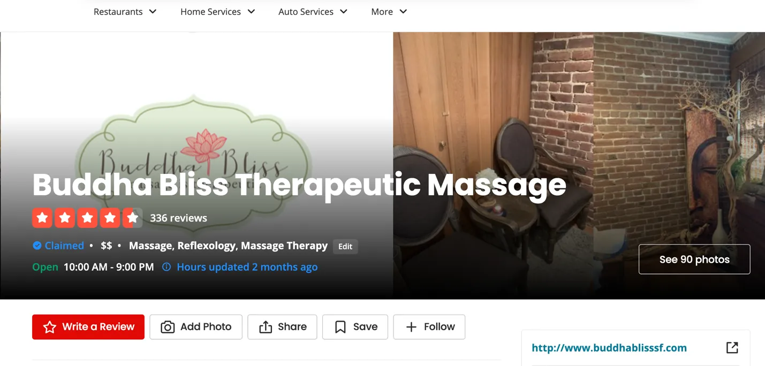Expand the Home Services dropdown chevron

(x=251, y=11)
